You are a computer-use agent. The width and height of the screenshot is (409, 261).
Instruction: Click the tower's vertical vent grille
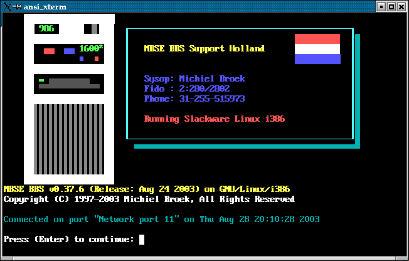(69, 139)
